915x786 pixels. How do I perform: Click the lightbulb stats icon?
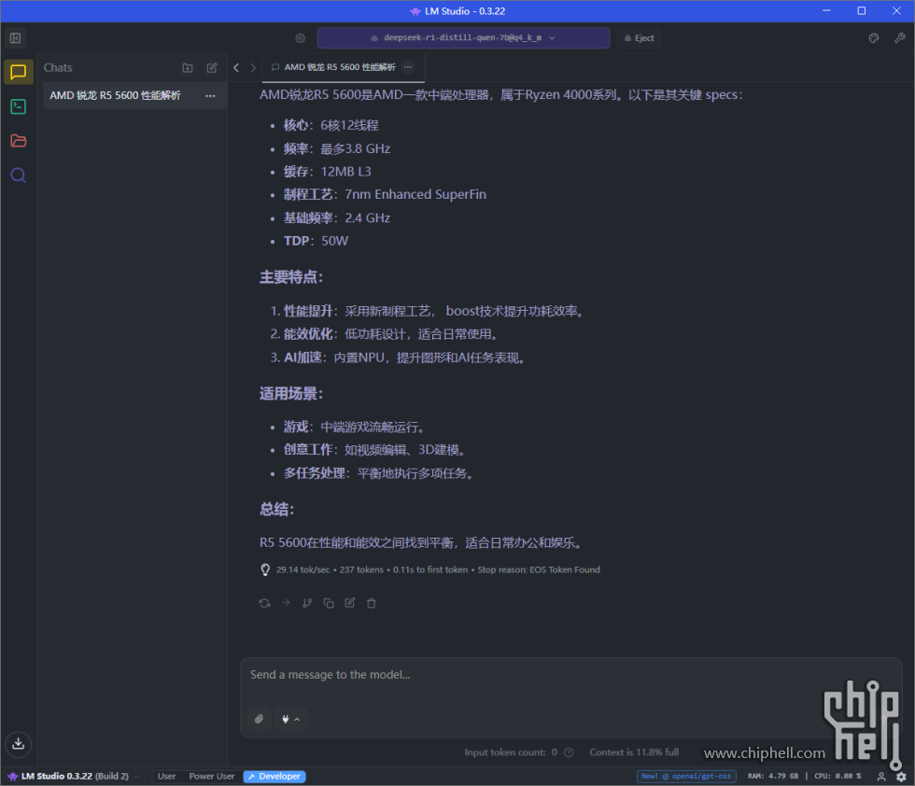pyautogui.click(x=265, y=570)
